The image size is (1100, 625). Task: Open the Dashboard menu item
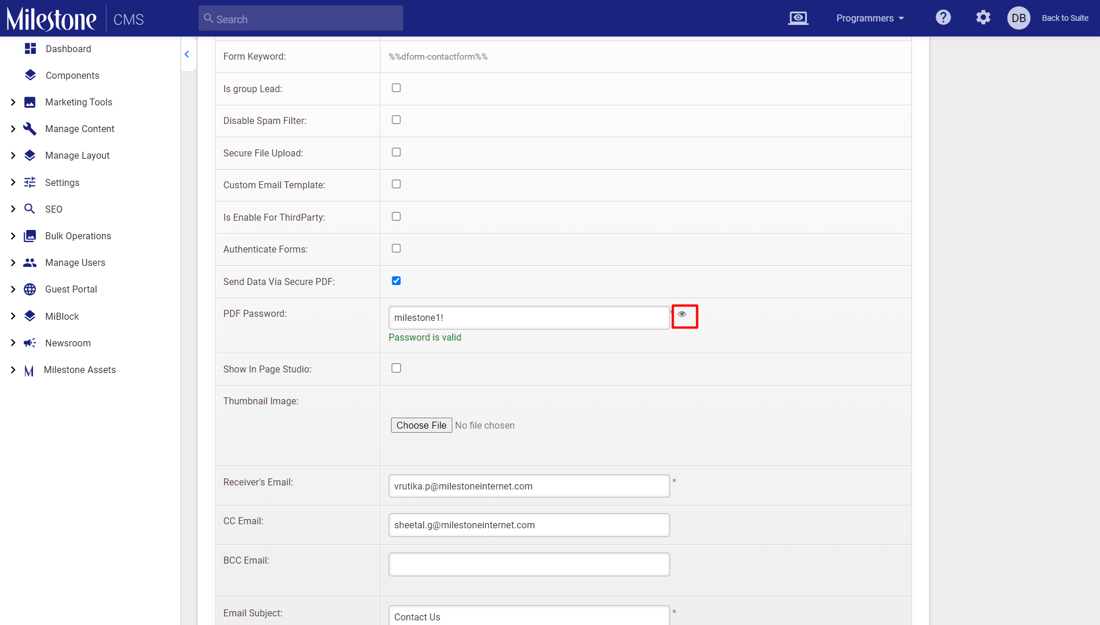pos(68,49)
